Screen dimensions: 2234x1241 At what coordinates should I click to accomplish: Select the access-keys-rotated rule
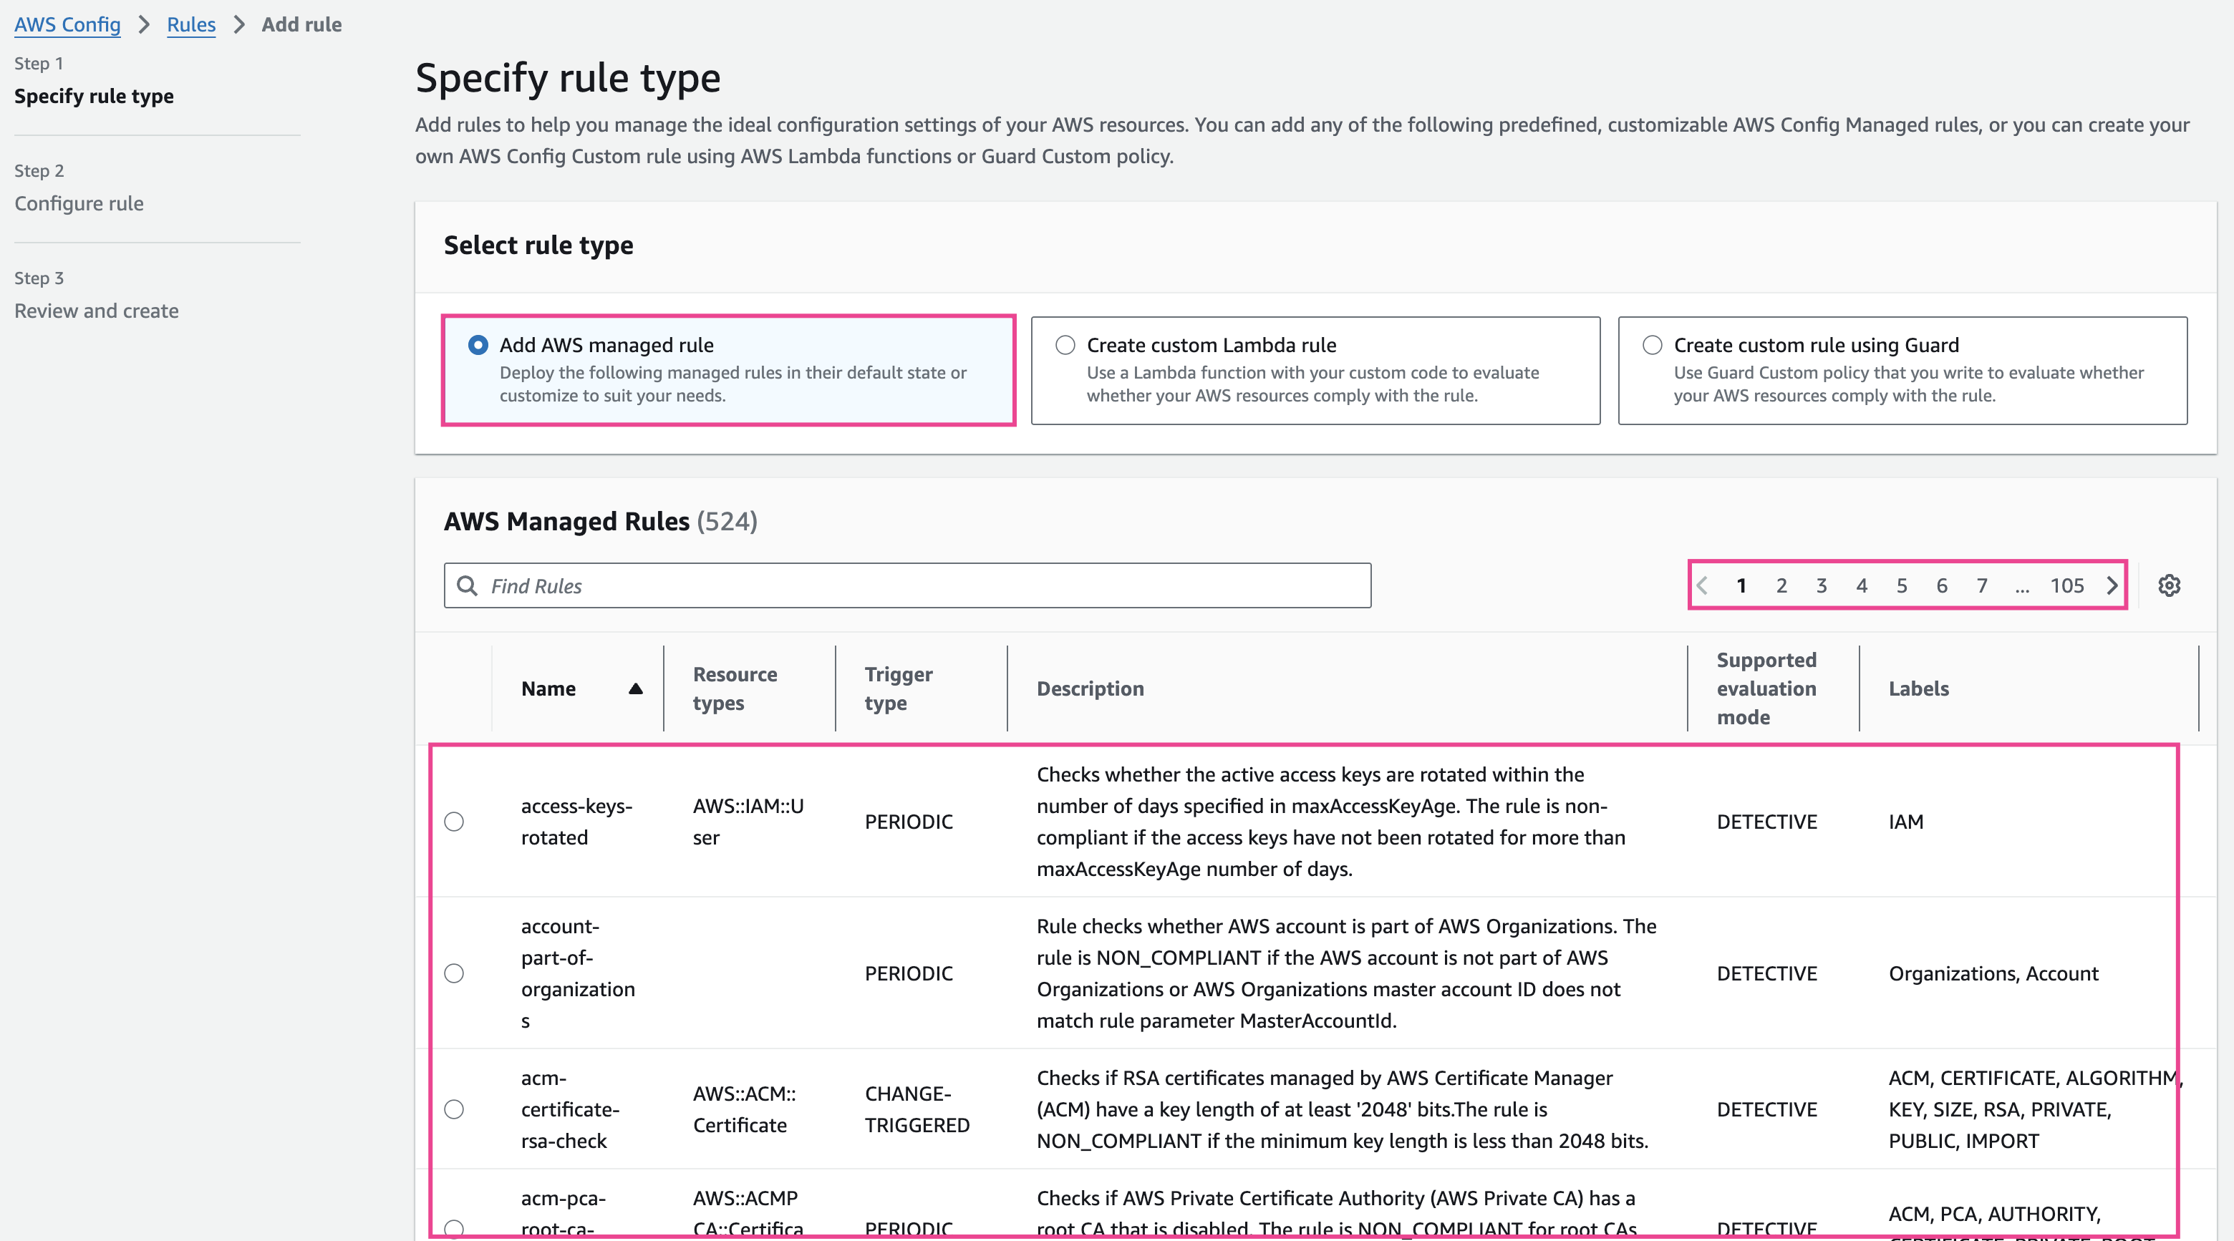tap(453, 822)
